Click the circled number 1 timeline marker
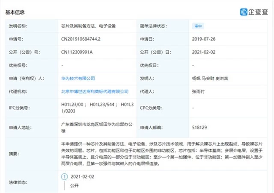274x193 pixels. click(x=65, y=176)
